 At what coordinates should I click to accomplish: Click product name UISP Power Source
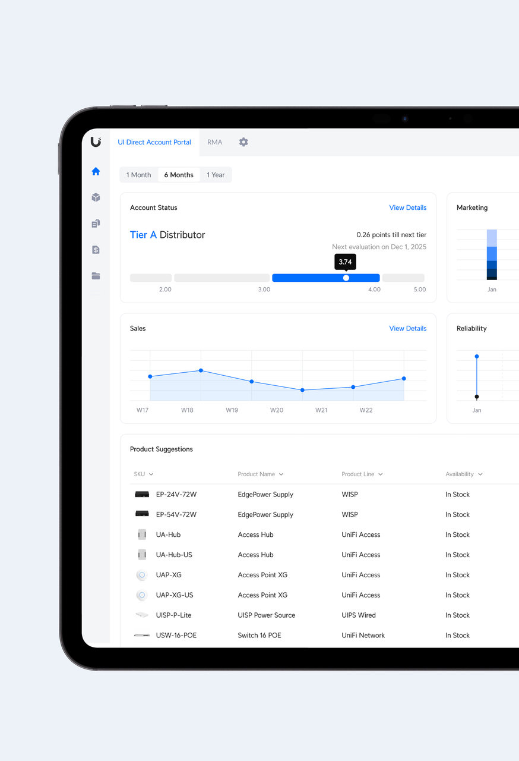click(267, 615)
